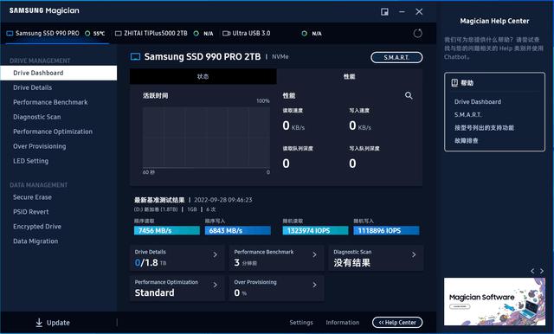The width and height of the screenshot is (554, 334).
Task: Click next arrow above Magician Software banner
Action: [542, 271]
